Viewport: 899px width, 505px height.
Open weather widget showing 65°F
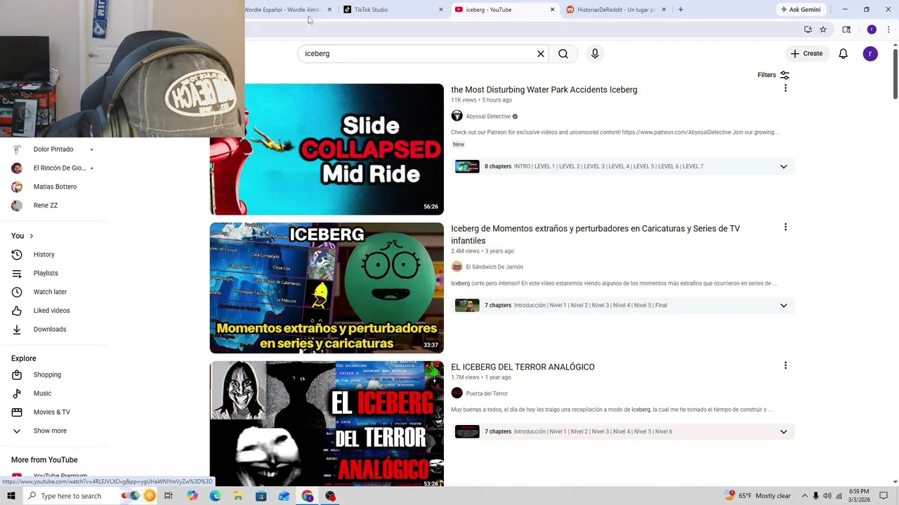[x=757, y=496]
